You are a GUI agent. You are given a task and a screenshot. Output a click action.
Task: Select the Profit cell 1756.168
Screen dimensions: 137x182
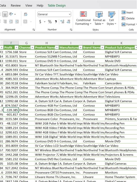[x=11, y=52]
